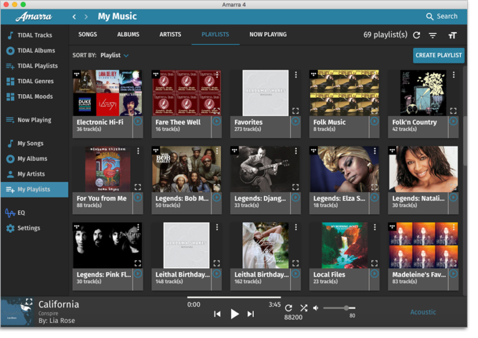Open options menu for Legends: Bob Marley
This screenshot has height=338, width=478.
pyautogui.click(x=217, y=151)
